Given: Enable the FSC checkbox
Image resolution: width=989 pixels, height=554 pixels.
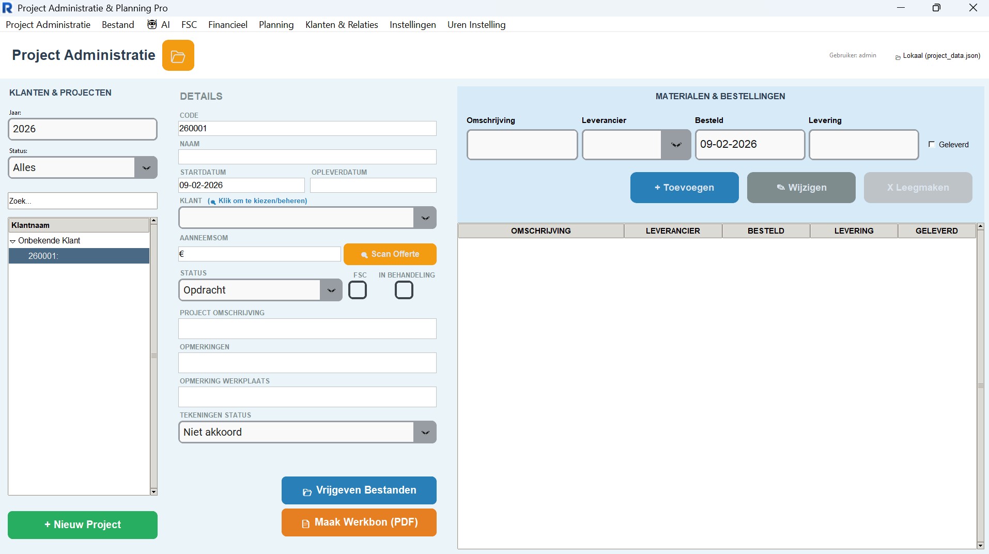Looking at the screenshot, I should pos(358,290).
